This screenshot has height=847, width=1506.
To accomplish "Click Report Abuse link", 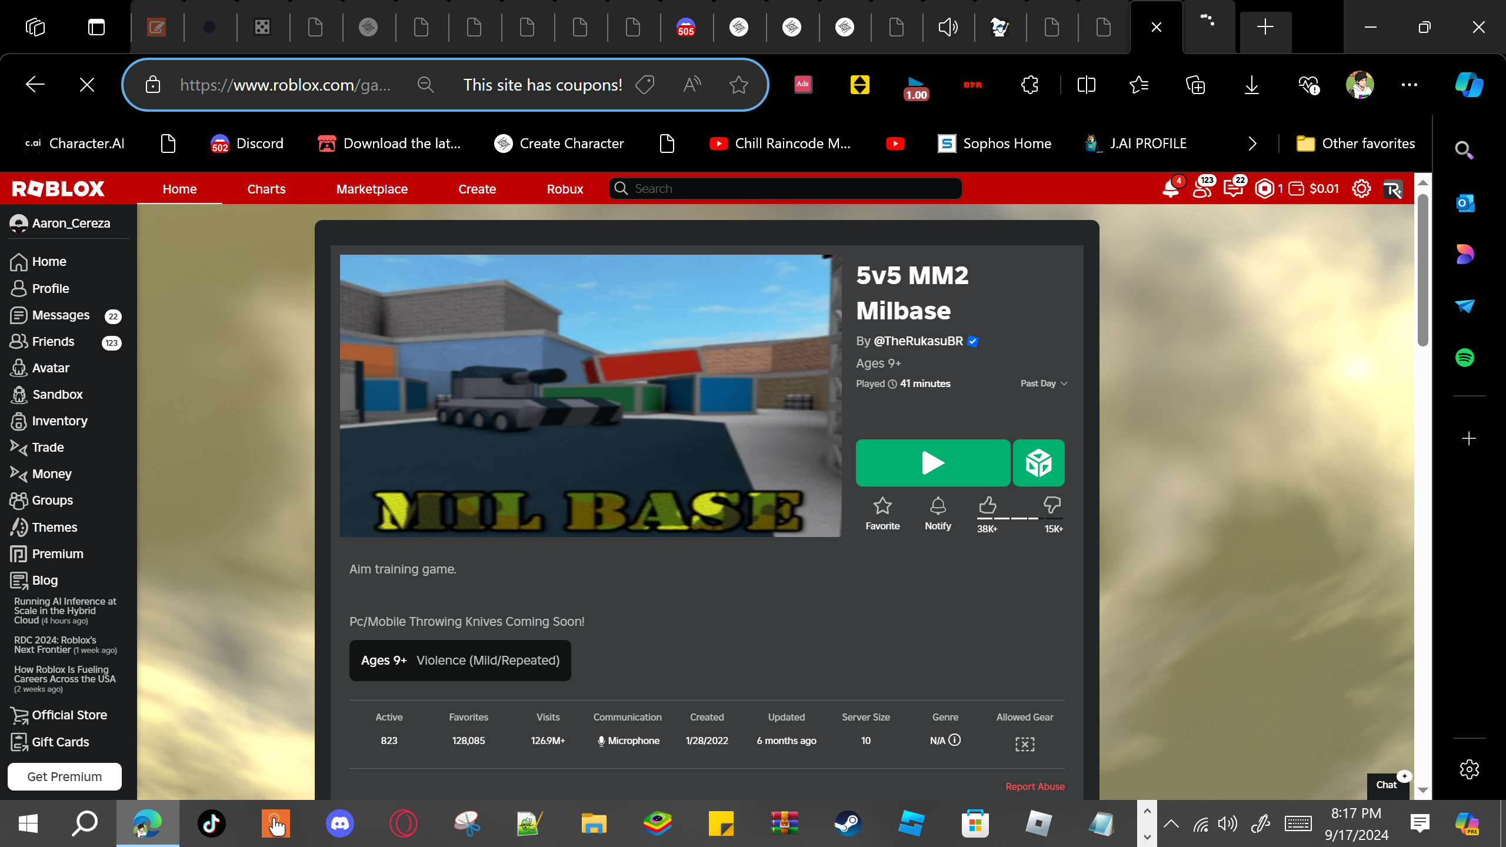I will coord(1035,786).
